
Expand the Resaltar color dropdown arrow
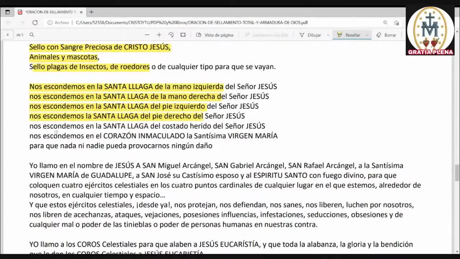(x=367, y=35)
